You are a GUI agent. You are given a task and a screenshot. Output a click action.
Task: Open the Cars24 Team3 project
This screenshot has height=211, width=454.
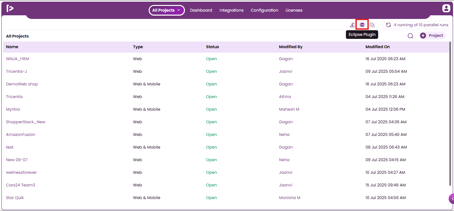(20, 185)
